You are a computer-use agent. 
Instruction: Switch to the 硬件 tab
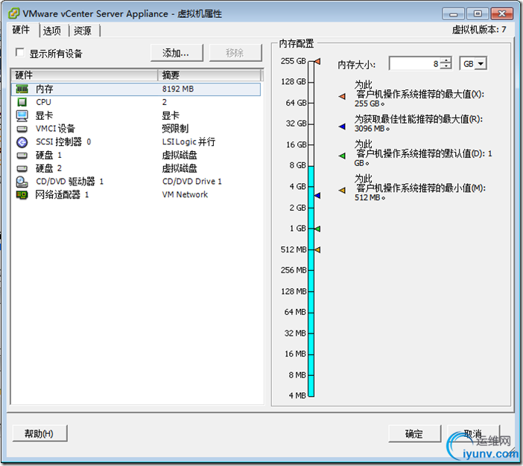21,30
